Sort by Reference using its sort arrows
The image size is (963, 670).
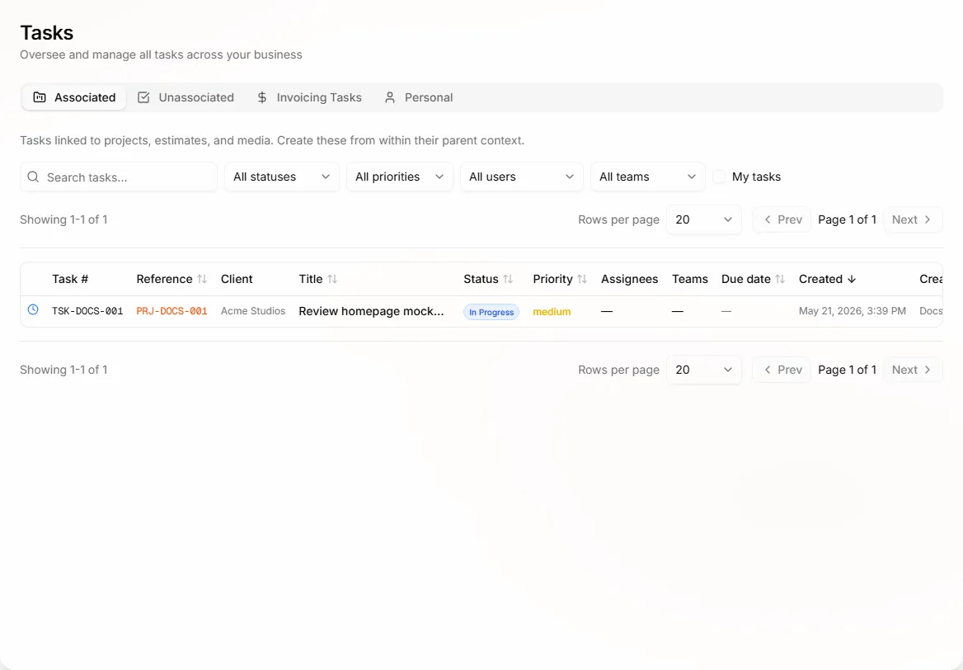point(202,279)
